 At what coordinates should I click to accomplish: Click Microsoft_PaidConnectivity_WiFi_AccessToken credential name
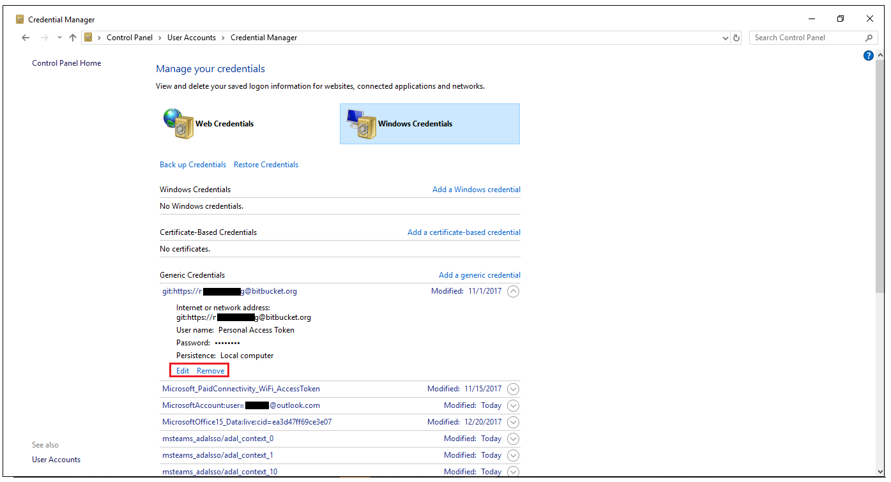(x=241, y=389)
